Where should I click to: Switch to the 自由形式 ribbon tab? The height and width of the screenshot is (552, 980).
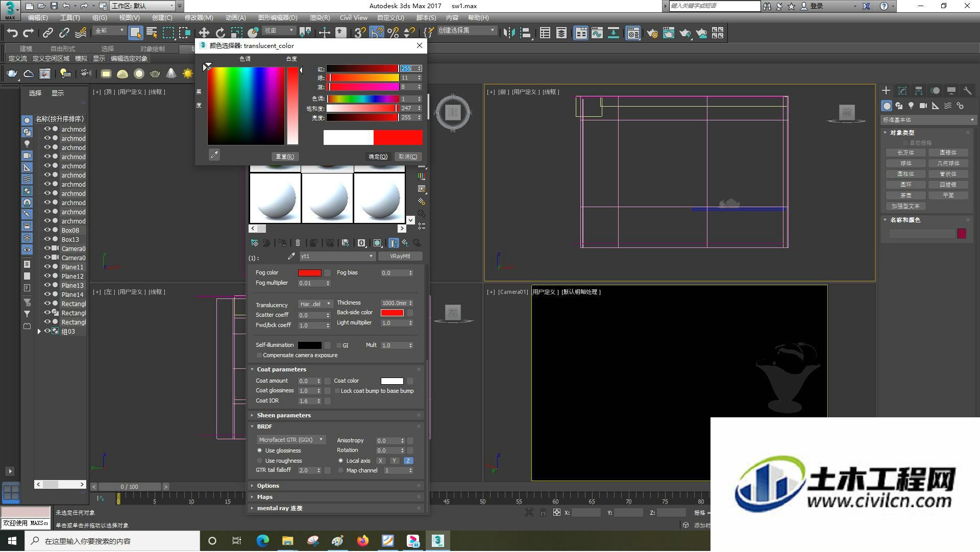(63, 48)
